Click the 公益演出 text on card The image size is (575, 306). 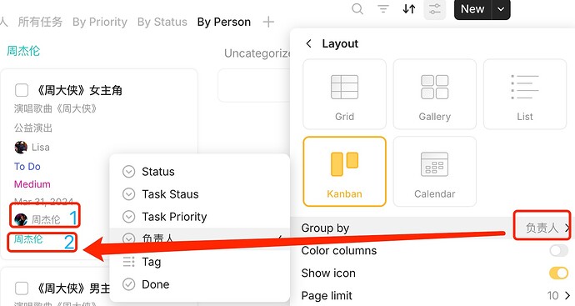click(33, 128)
